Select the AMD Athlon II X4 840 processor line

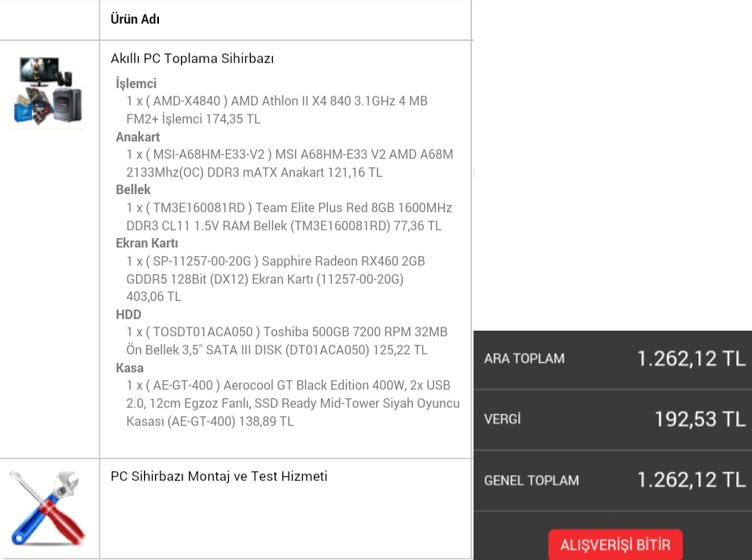[276, 110]
